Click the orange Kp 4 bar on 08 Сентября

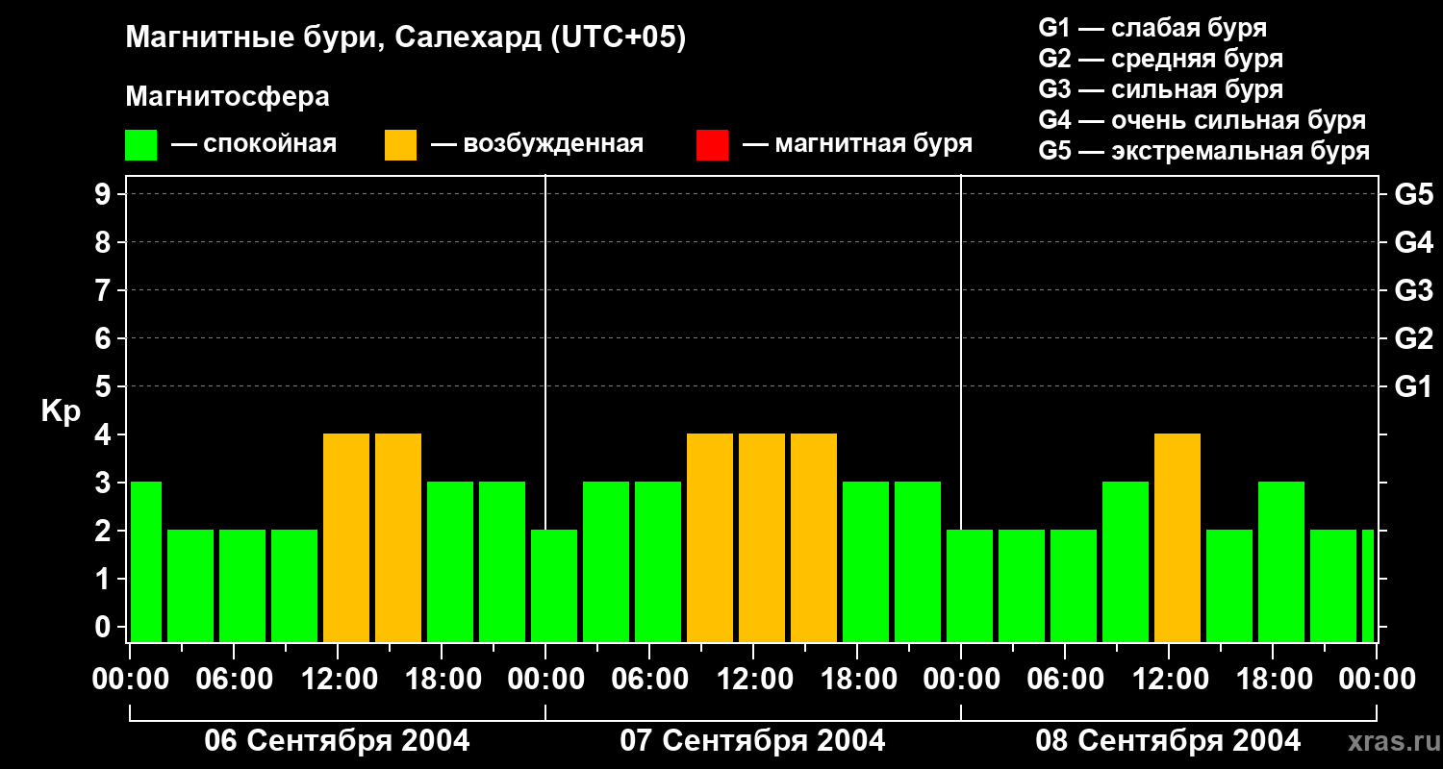point(1177,537)
